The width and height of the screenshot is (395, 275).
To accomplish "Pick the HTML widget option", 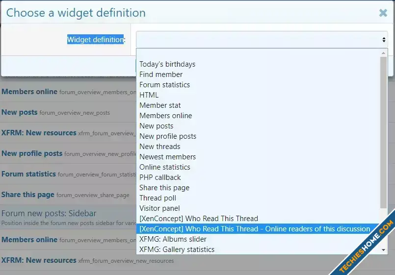I will coord(258,95).
